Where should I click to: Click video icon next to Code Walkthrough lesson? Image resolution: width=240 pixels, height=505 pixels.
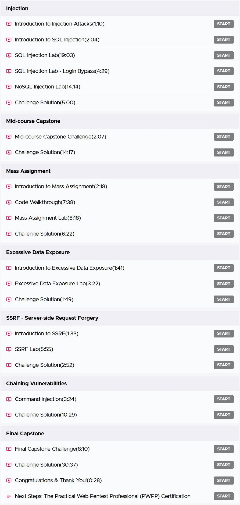tap(9, 202)
